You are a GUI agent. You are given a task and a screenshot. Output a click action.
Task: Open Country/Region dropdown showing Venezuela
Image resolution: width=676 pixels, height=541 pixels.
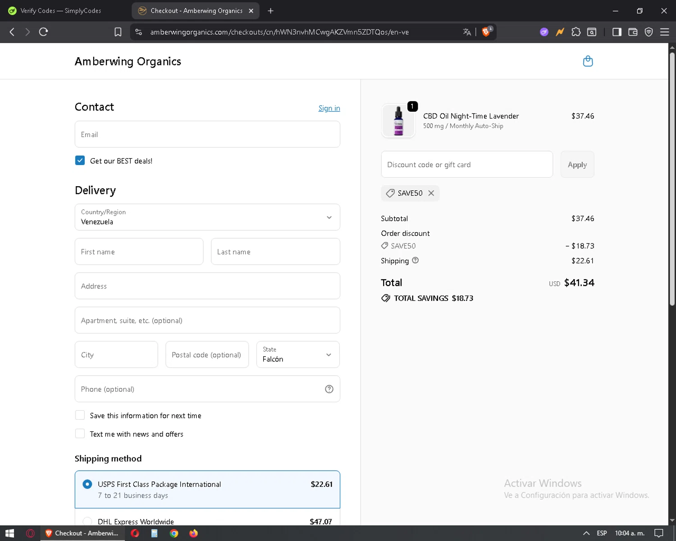[207, 217]
